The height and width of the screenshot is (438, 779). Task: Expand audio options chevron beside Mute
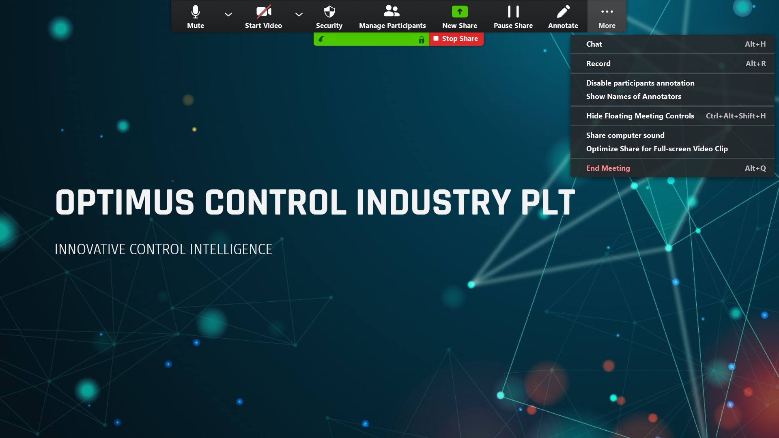point(228,15)
